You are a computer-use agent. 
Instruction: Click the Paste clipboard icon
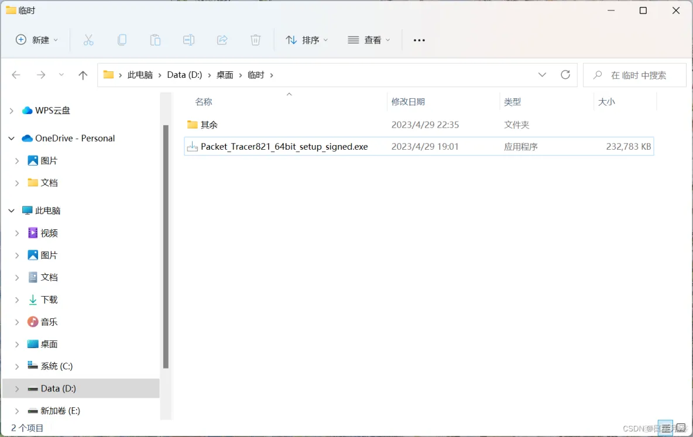[155, 40]
